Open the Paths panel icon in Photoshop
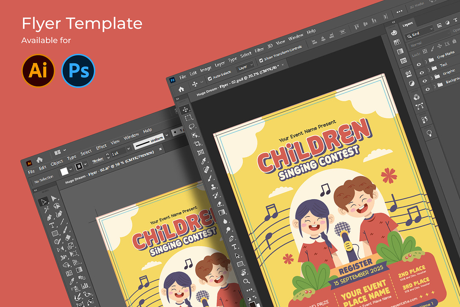The height and width of the screenshot is (307, 460). click(x=419, y=106)
